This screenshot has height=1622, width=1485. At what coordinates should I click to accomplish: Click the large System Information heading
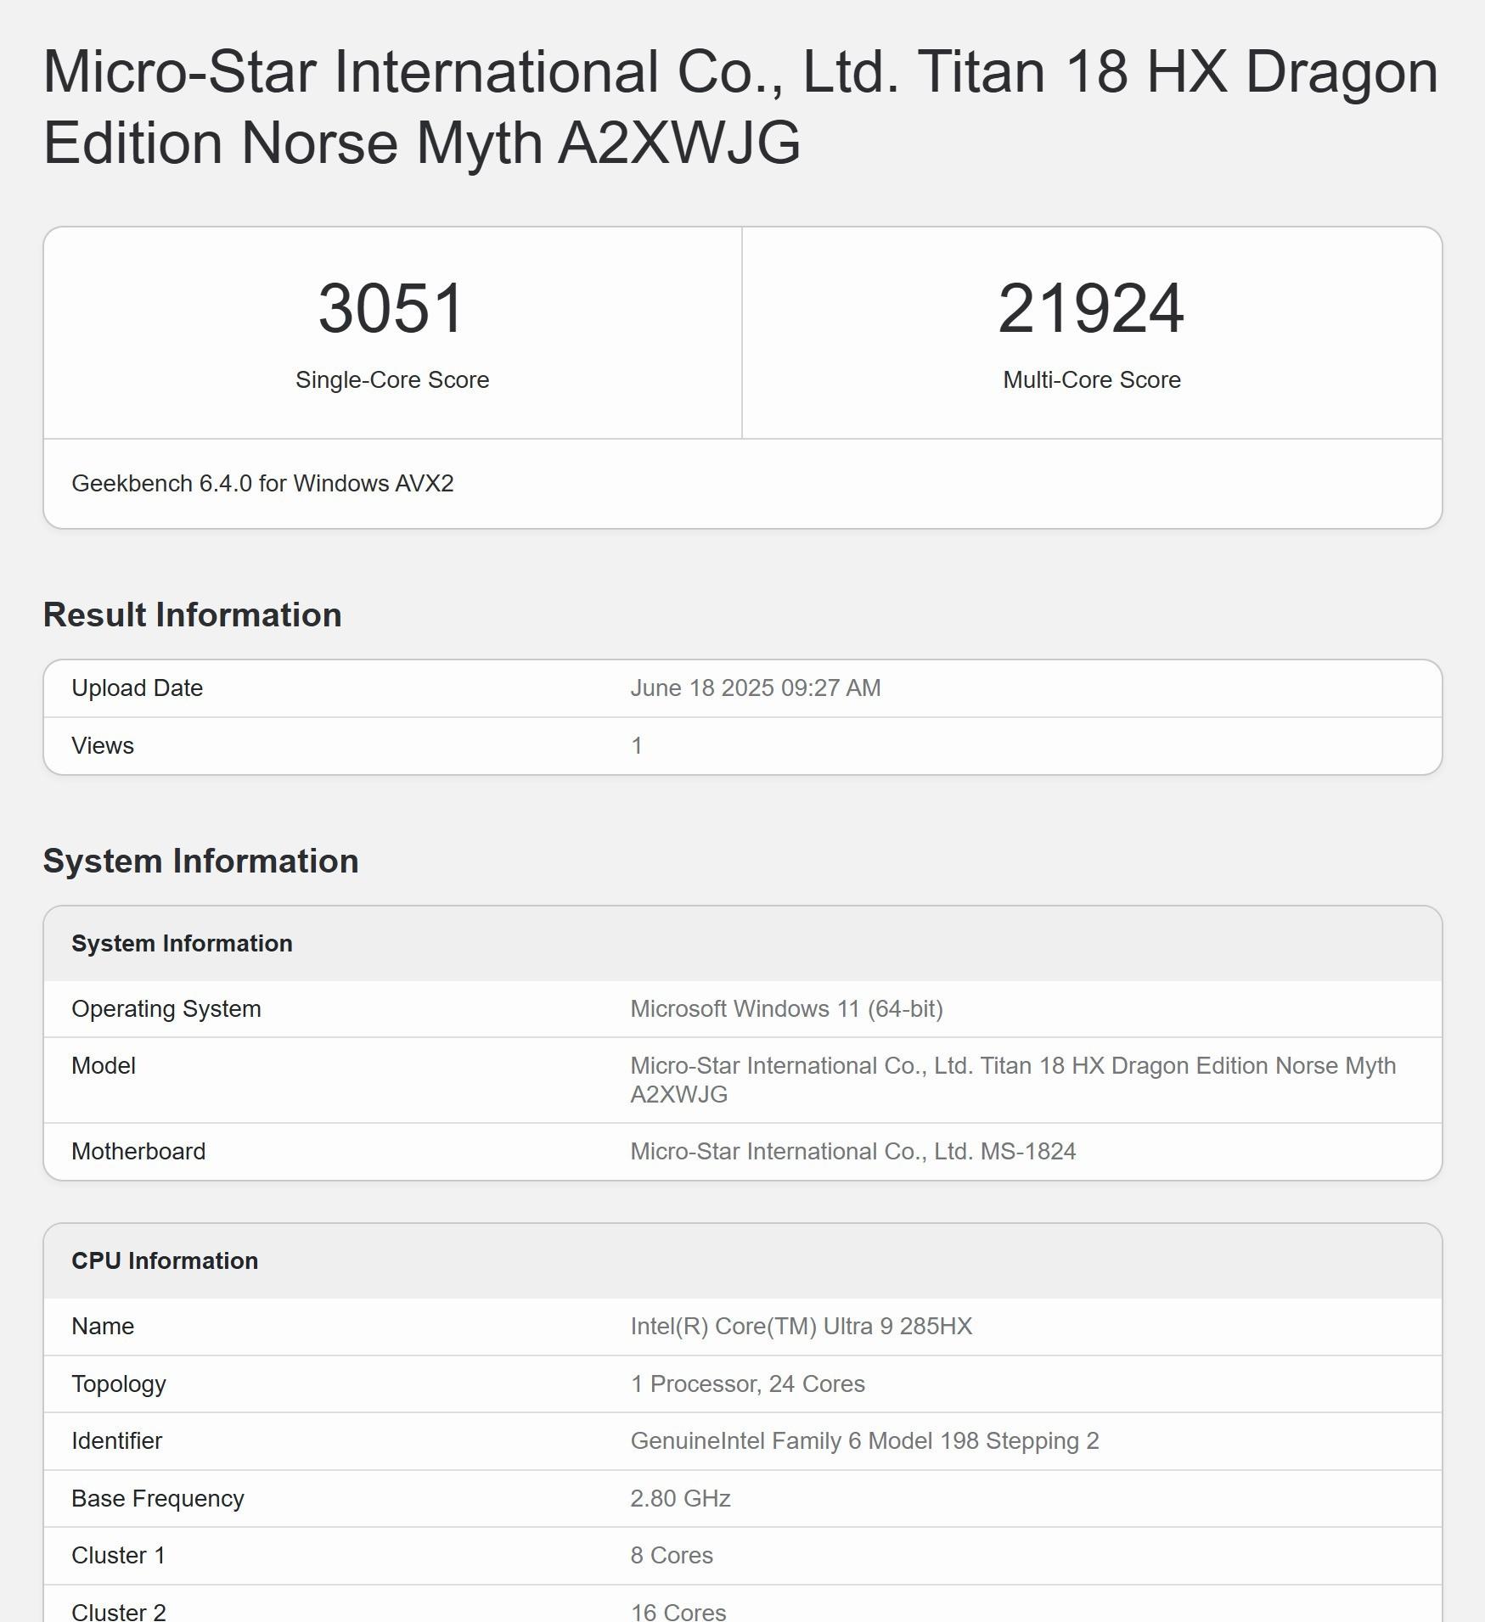pos(201,862)
